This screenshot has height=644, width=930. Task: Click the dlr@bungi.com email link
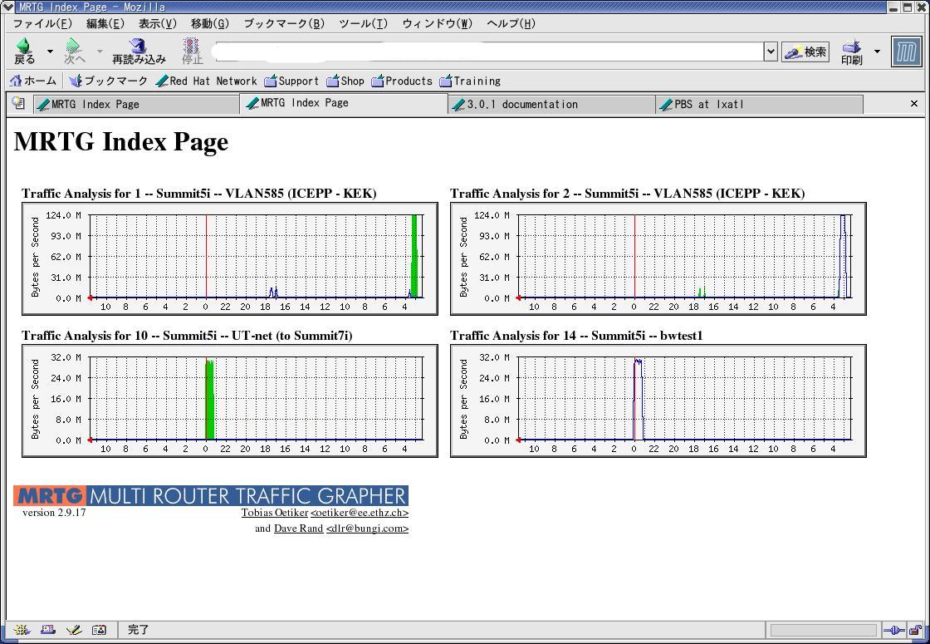click(367, 528)
